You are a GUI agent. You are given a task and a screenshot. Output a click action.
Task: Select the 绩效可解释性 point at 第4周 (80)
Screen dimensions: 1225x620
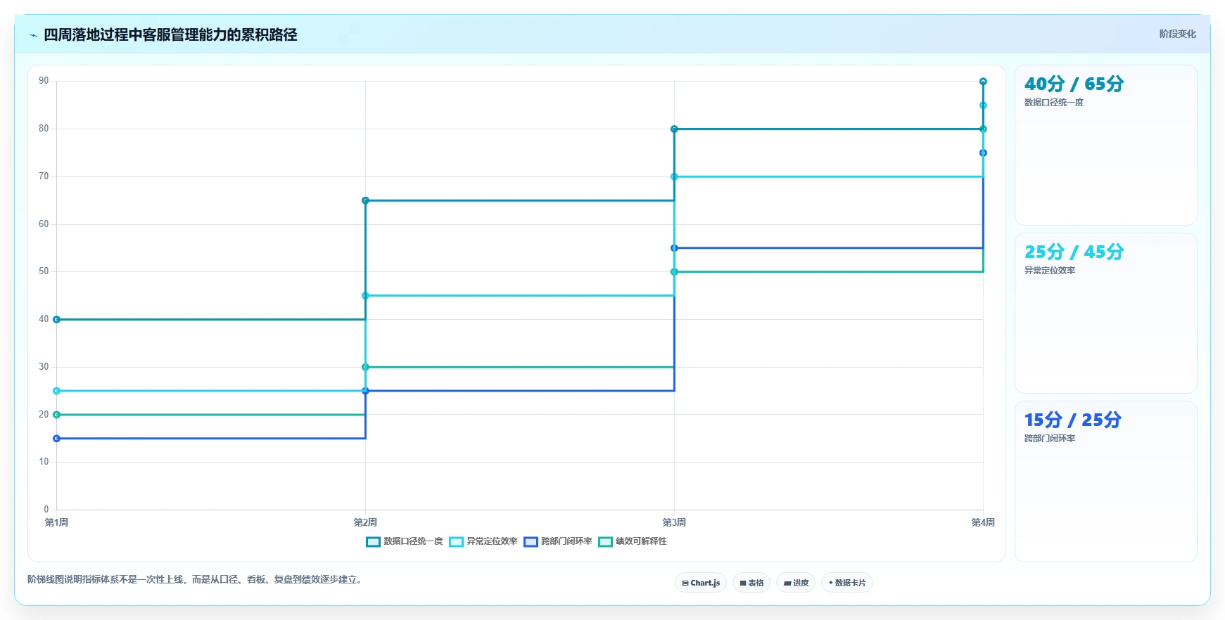tap(983, 129)
